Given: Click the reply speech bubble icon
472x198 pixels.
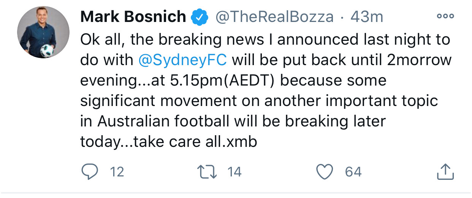Looking at the screenshot, I should click(x=90, y=172).
